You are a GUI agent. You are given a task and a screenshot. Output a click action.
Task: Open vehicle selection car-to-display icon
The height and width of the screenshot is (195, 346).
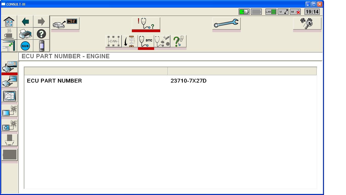(65, 24)
